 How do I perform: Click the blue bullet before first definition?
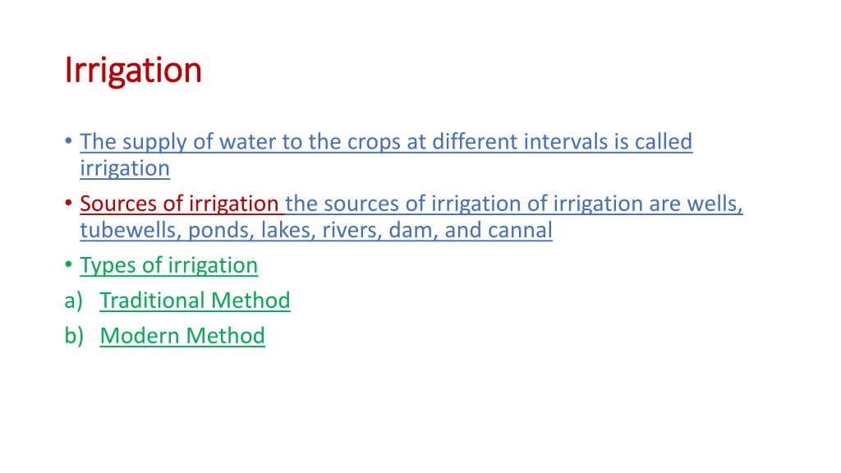point(68,141)
